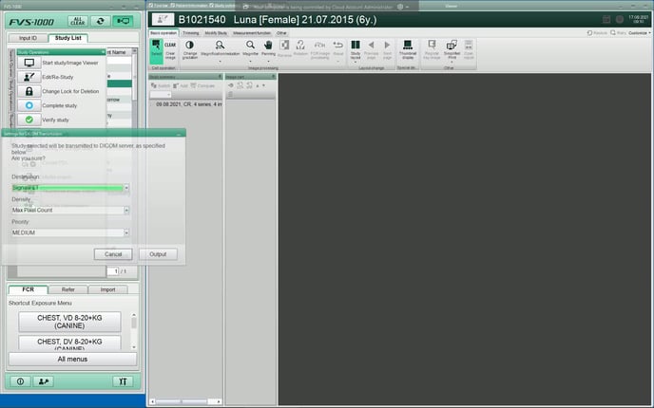Image resolution: width=654 pixels, height=408 pixels.
Task: Click the refresh arrows icon in FVS-1000 header
Action: tap(99, 20)
